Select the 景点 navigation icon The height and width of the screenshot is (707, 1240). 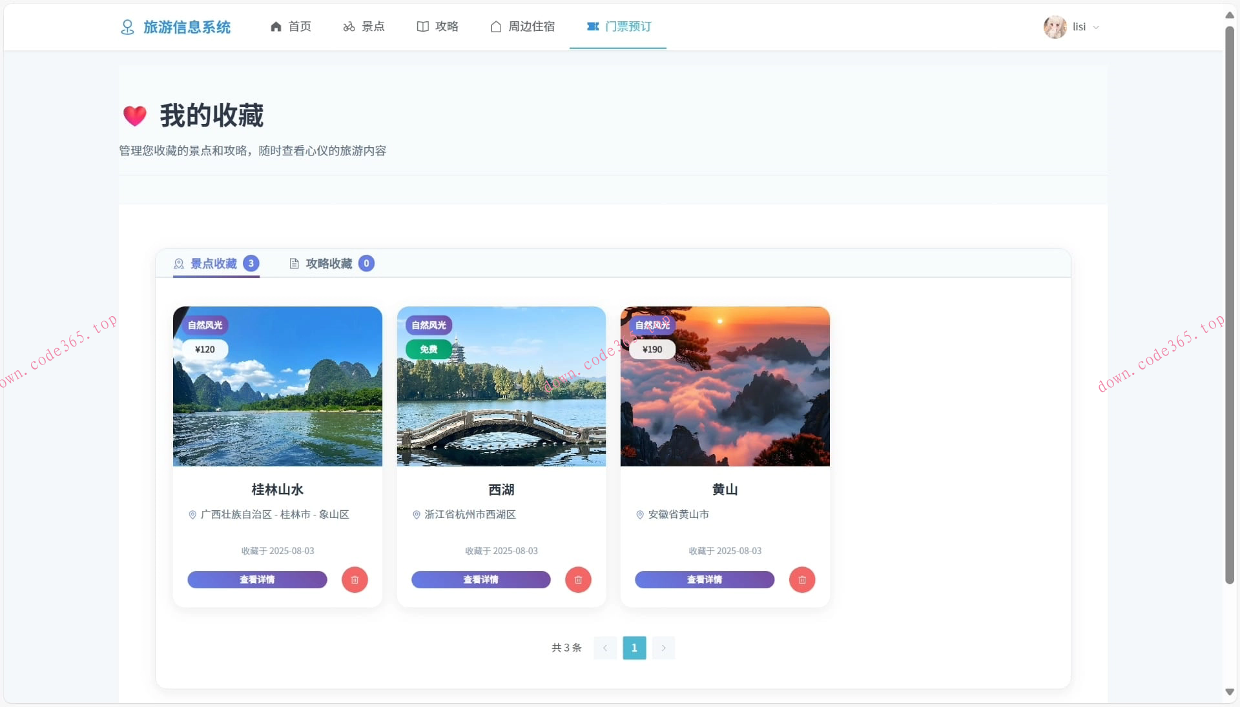click(x=348, y=26)
